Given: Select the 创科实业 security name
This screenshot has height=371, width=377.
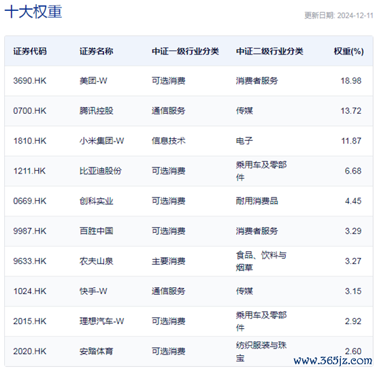Looking at the screenshot, I should (x=97, y=201).
